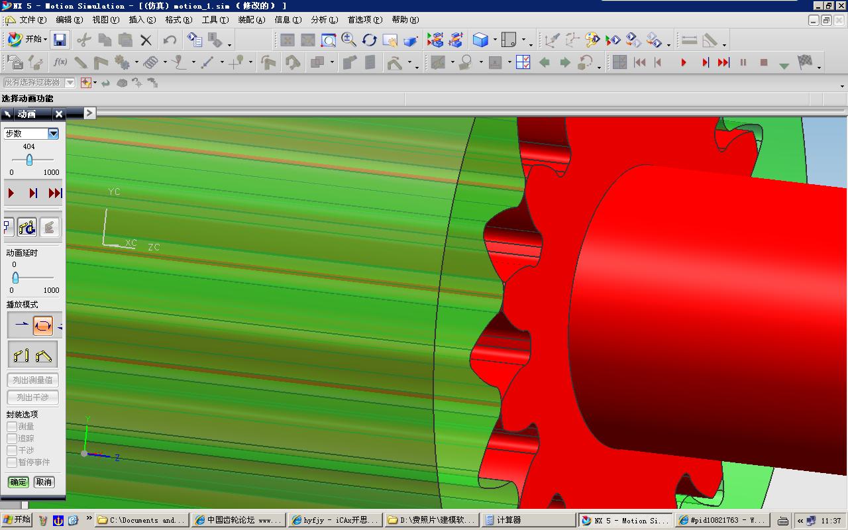Expand the snap point dropdown arrow
The height and width of the screenshot is (530, 848).
click(x=95, y=83)
